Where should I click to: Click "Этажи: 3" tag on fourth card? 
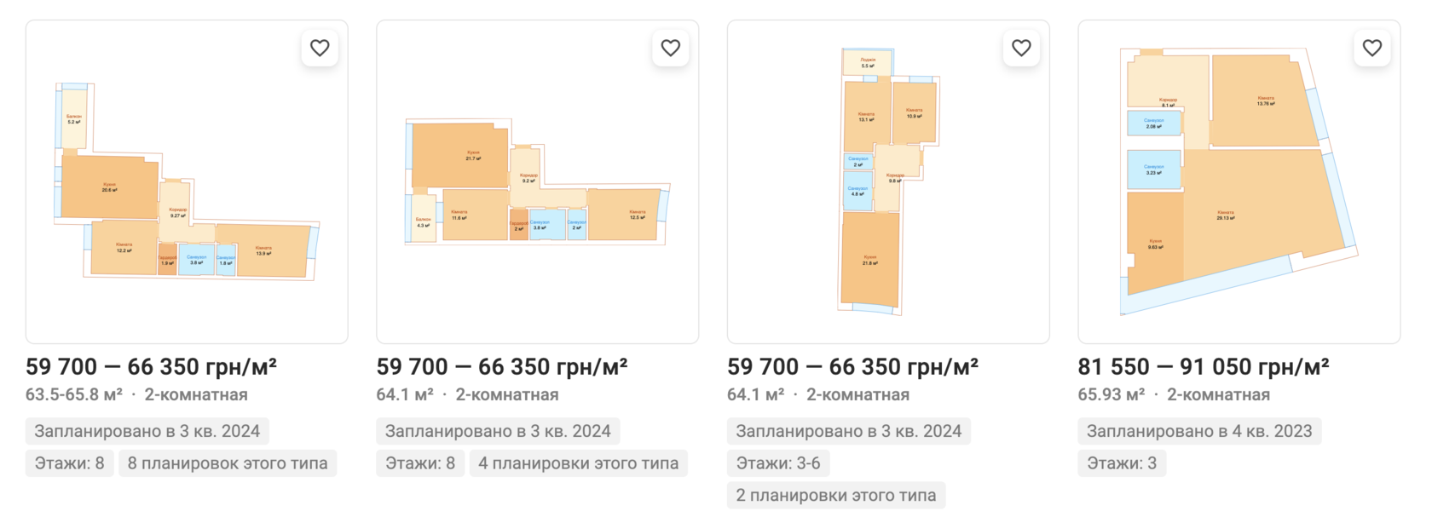[x=1122, y=463]
